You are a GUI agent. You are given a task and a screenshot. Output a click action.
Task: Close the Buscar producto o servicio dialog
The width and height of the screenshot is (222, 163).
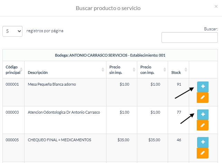pos(216,7)
